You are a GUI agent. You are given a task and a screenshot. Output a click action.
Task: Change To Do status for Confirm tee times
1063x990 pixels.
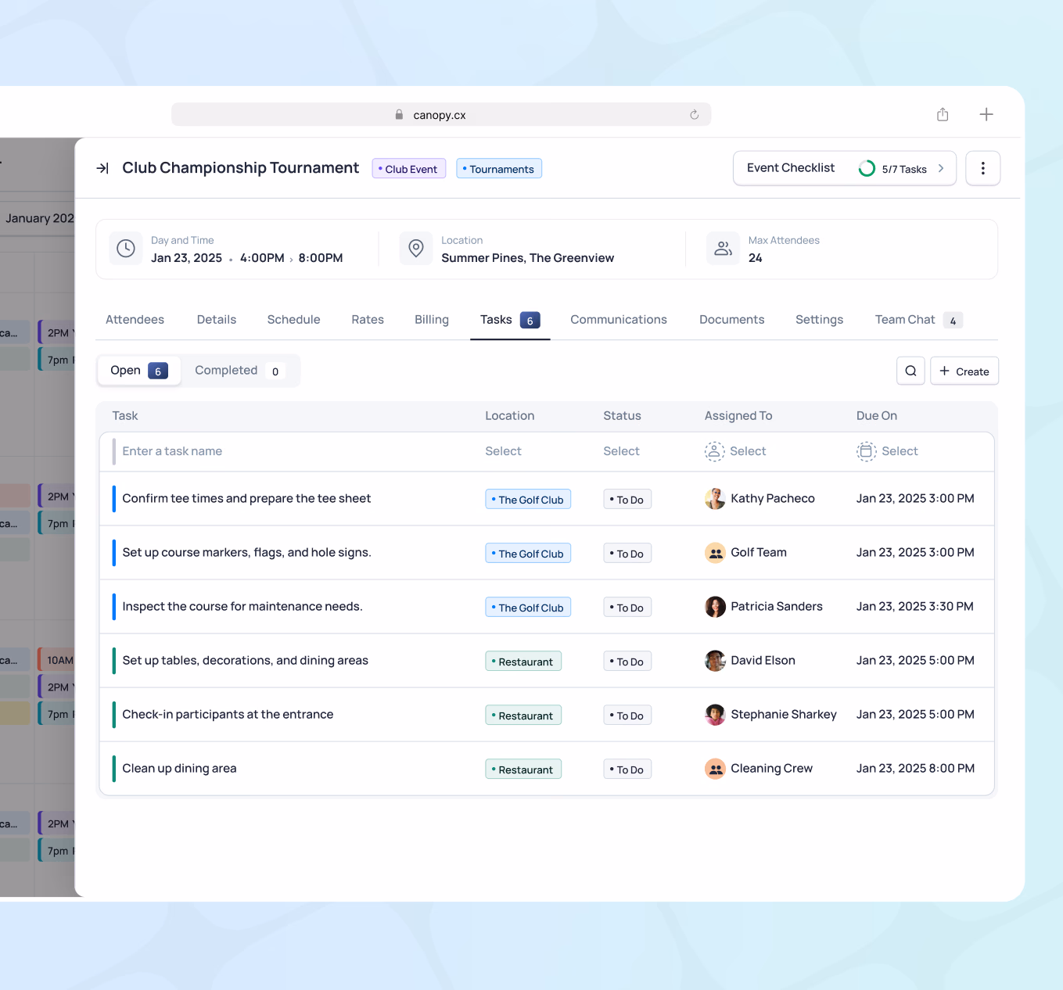coord(627,500)
